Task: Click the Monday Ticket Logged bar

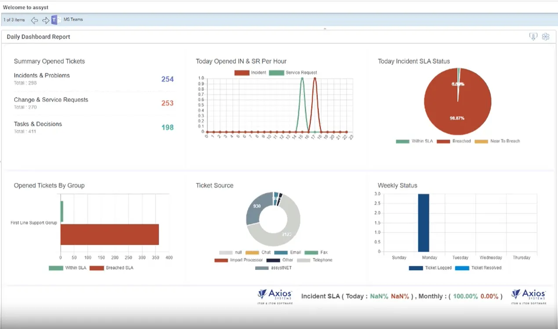Action: (424, 223)
